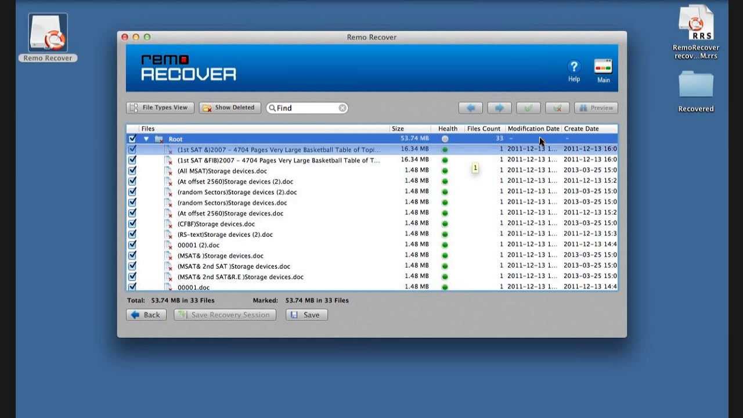Sort by Files Count column header
The width and height of the screenshot is (743, 418).
click(484, 129)
